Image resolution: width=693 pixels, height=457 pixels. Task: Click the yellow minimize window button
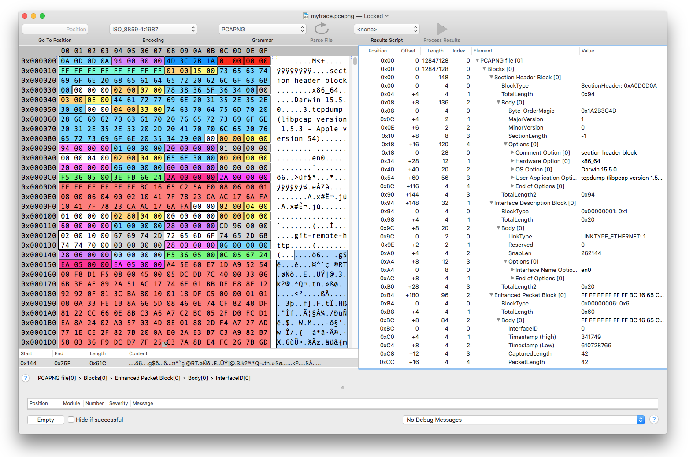coord(33,16)
